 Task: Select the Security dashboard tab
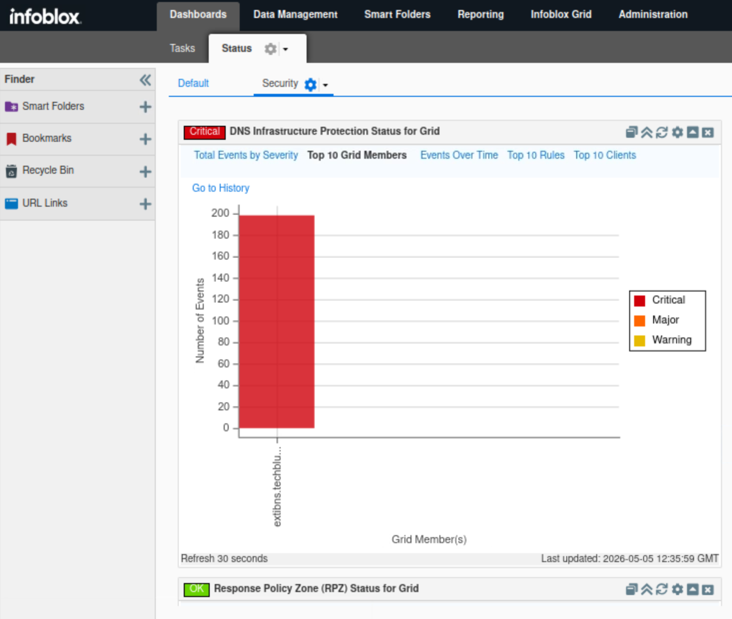(x=280, y=83)
